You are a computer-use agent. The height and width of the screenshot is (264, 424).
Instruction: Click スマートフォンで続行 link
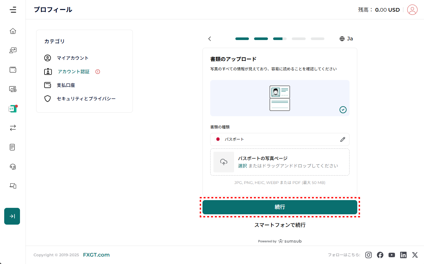click(280, 225)
